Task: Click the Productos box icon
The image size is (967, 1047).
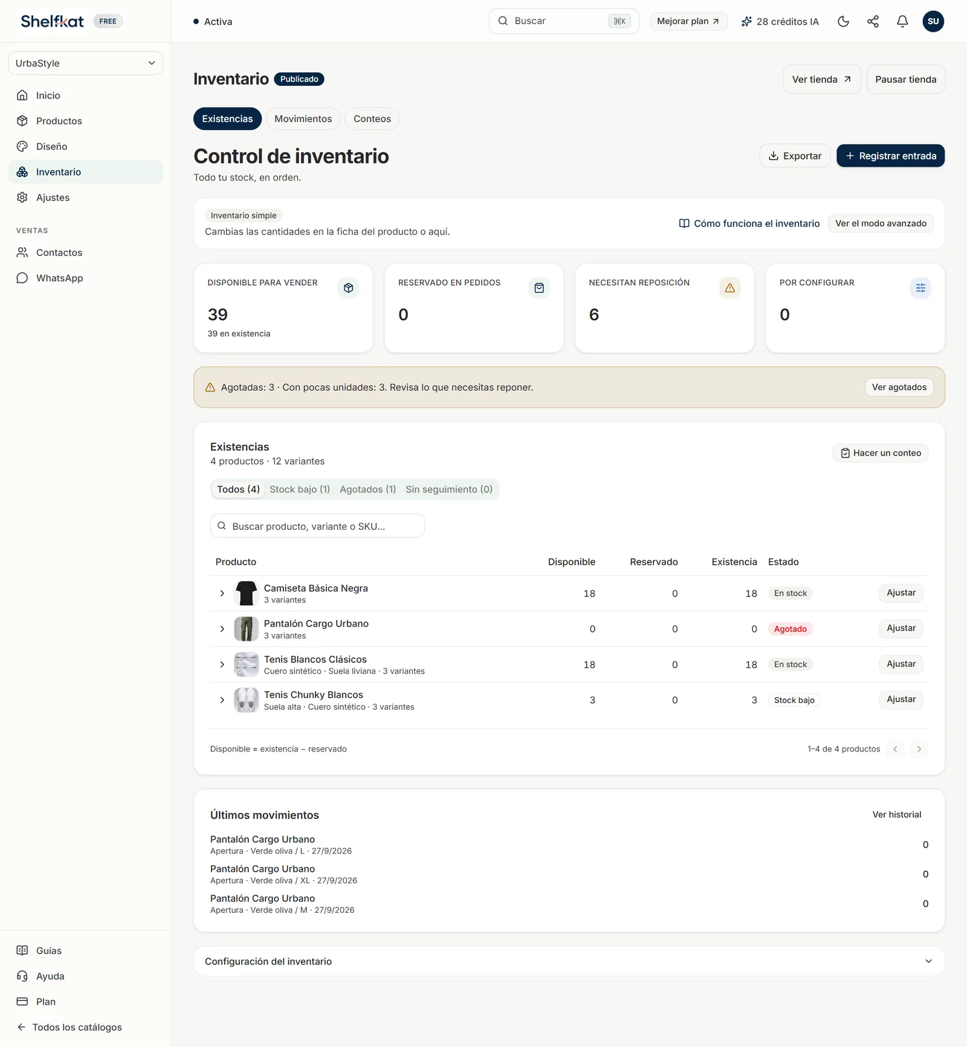Action: point(22,121)
